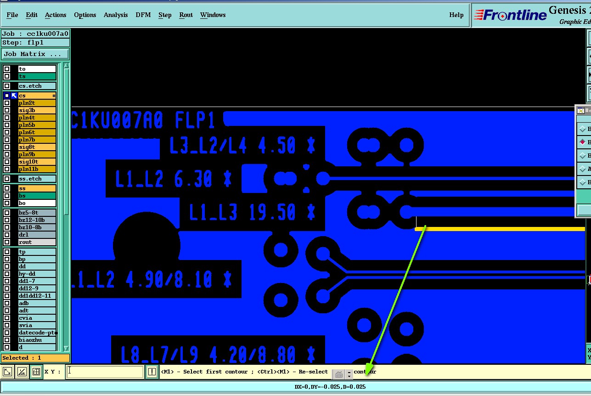Select the bo layer name

tap(37, 203)
